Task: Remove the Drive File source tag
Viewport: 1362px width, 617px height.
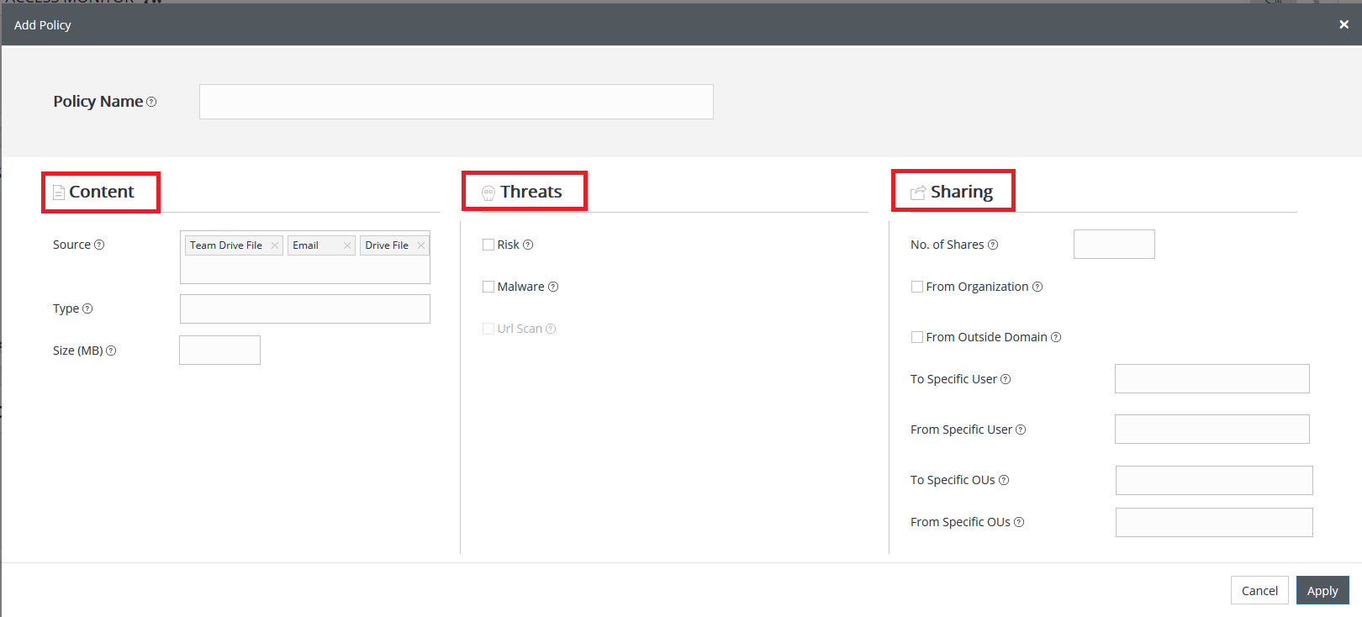Action: coord(420,245)
